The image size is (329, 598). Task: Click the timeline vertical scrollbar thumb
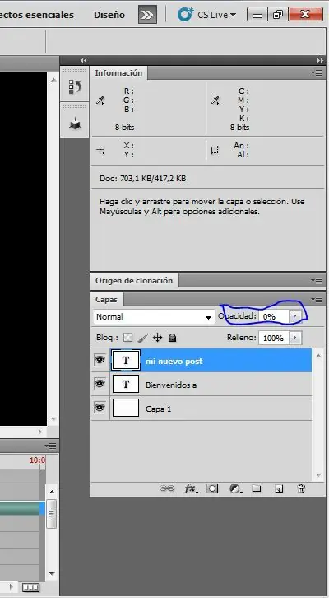(x=51, y=514)
